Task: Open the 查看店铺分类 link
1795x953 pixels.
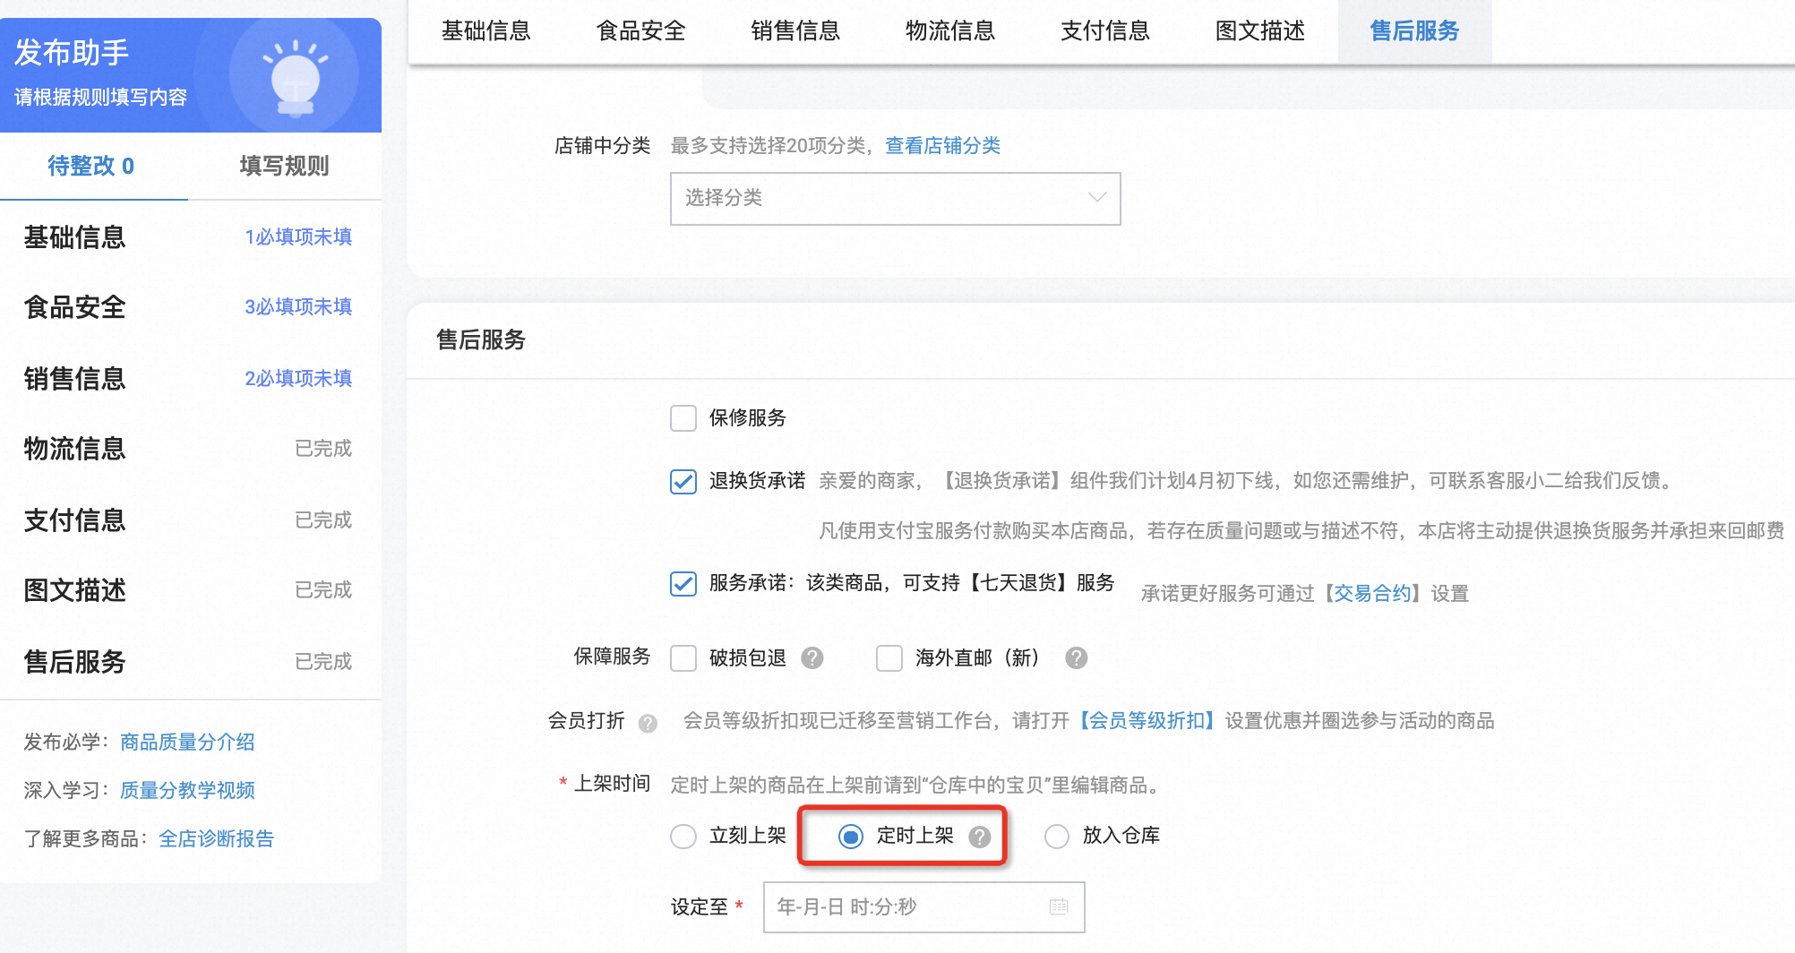Action: tap(942, 146)
